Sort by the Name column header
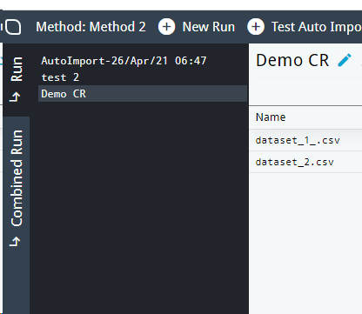This screenshot has height=314, width=362. click(x=271, y=117)
